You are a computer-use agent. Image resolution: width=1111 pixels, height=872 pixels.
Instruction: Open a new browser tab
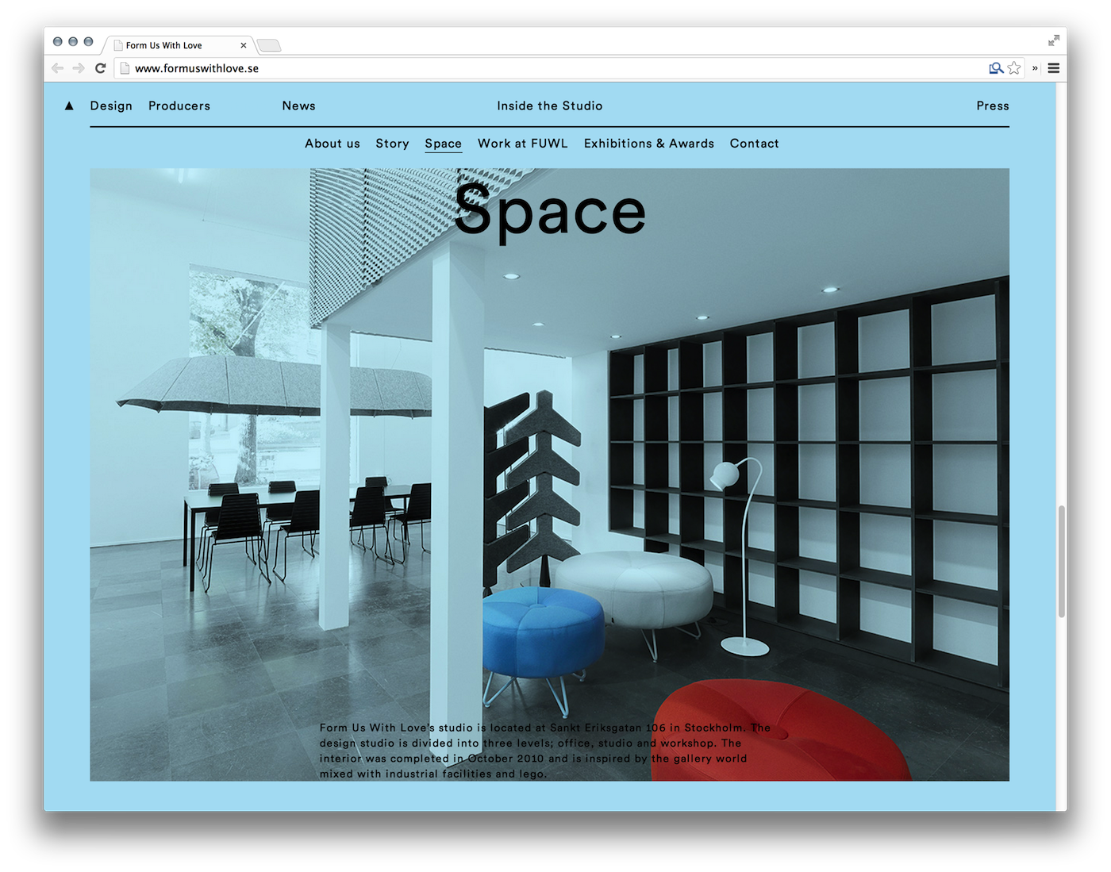pos(269,45)
